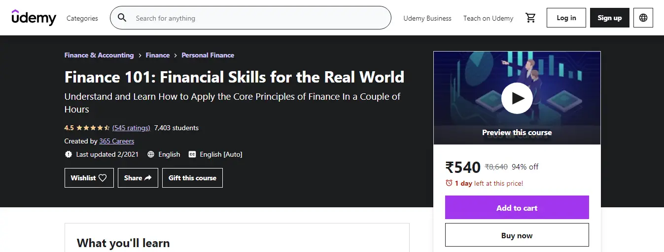Play the course preview video
This screenshot has height=252, width=664.
click(x=517, y=98)
